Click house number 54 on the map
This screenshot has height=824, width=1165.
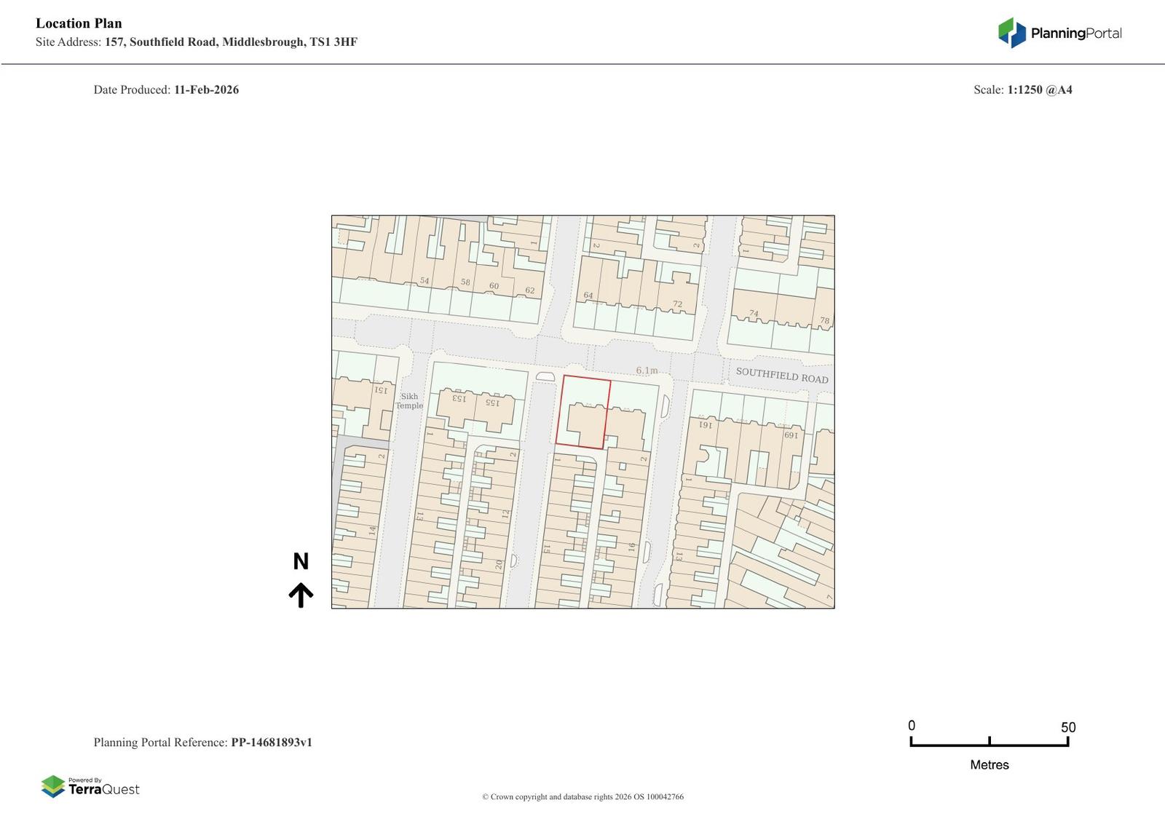(x=424, y=281)
